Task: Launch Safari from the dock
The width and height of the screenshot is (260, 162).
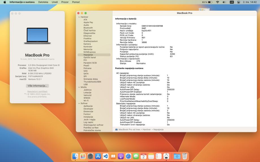Action: pyautogui.click(x=128, y=156)
